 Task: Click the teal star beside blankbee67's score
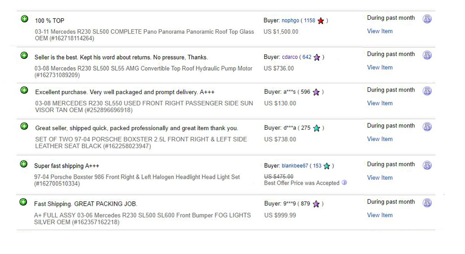coord(326,166)
